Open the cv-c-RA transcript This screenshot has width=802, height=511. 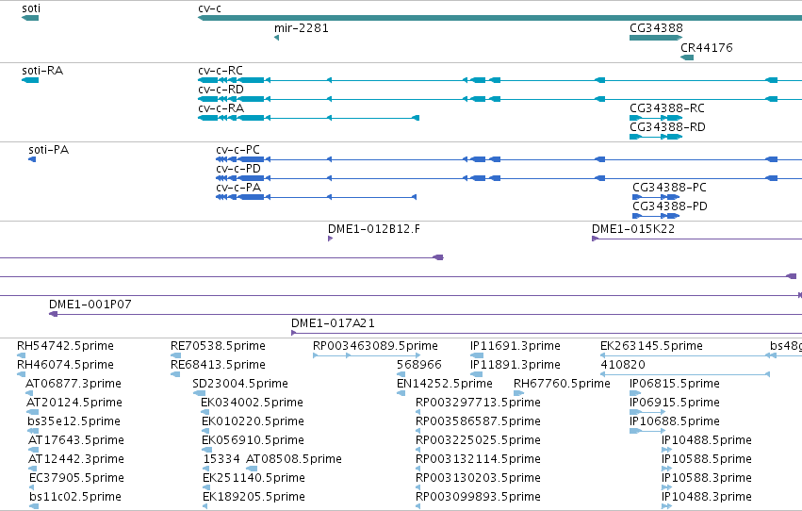[308, 118]
